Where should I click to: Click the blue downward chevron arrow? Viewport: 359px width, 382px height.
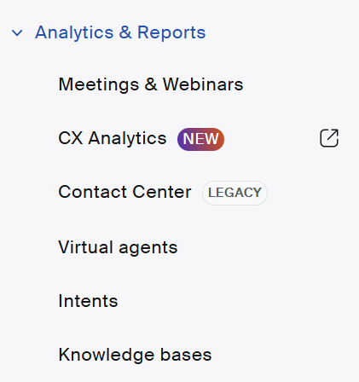(x=17, y=33)
